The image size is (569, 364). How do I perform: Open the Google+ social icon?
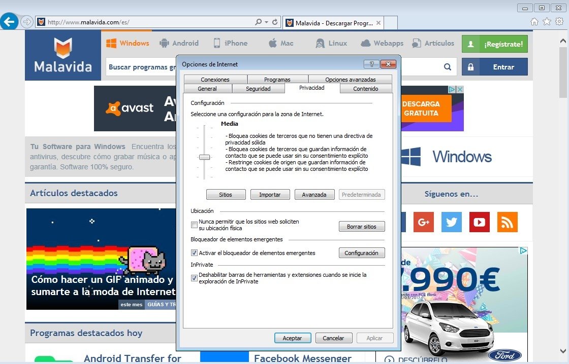tap(424, 222)
